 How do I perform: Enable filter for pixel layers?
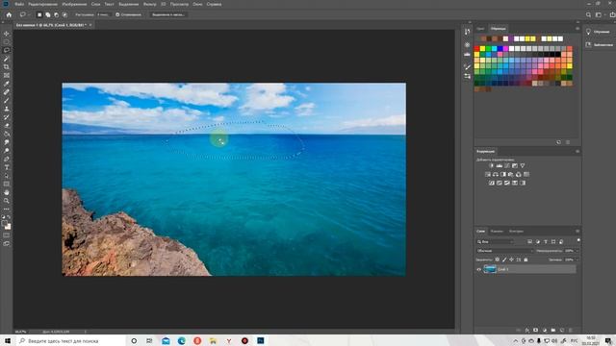(529, 241)
